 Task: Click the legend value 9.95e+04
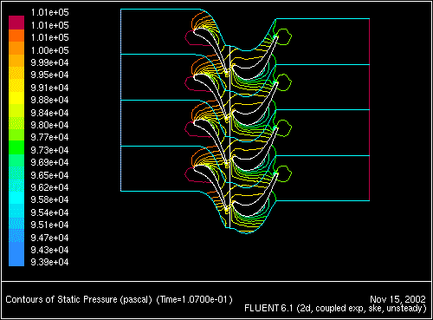[x=50, y=75]
